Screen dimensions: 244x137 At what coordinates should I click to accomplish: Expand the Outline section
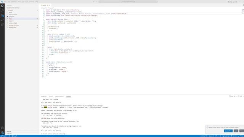tap(9, 132)
